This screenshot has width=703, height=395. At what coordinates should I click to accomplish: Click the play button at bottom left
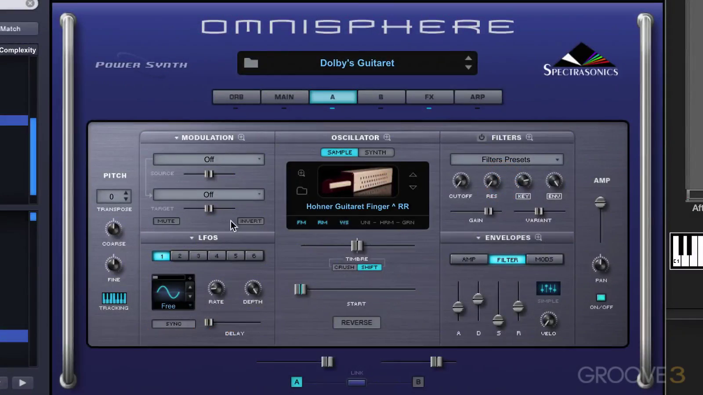[x=22, y=383]
